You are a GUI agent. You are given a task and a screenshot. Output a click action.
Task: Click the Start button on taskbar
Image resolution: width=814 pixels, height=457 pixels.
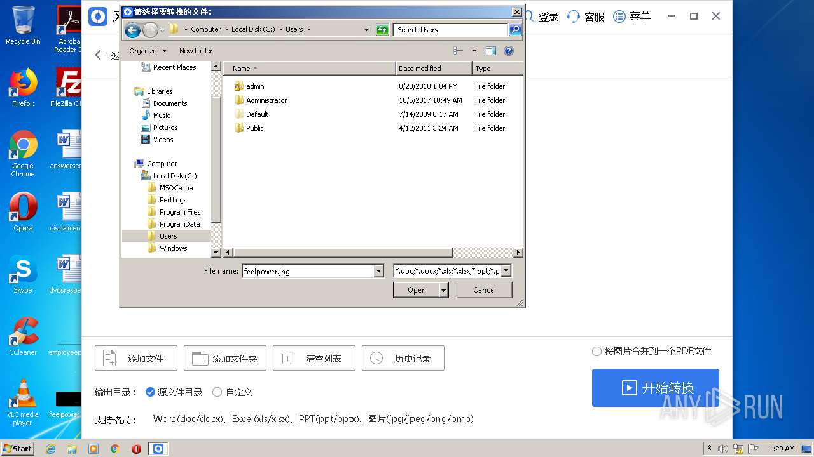click(x=18, y=449)
